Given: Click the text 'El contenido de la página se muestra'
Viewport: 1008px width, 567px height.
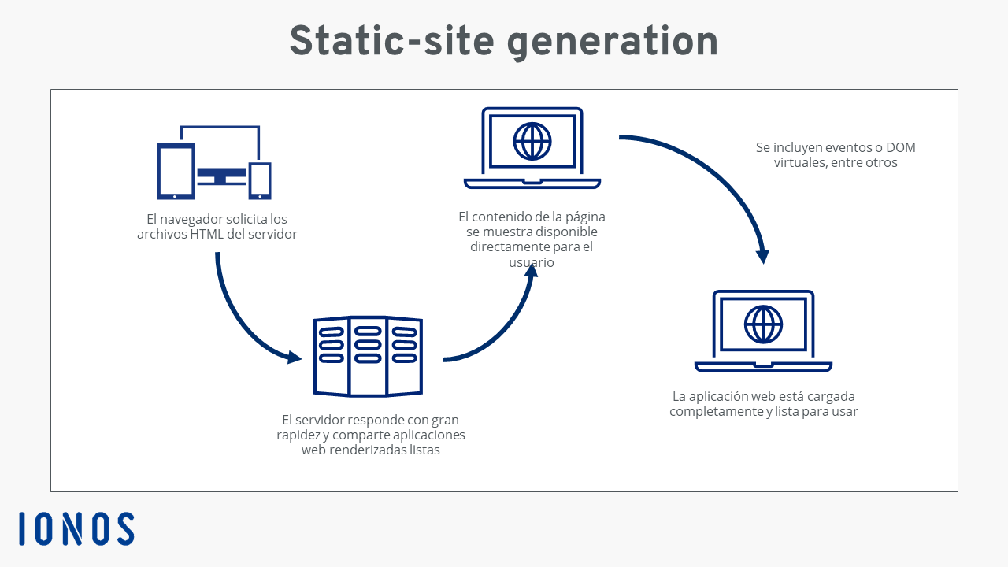Looking at the screenshot, I should [532, 239].
